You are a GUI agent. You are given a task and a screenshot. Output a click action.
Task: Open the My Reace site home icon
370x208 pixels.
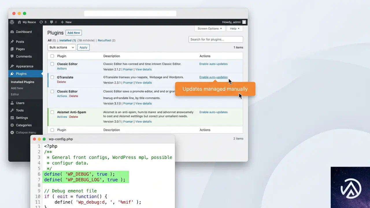(x=19, y=22)
